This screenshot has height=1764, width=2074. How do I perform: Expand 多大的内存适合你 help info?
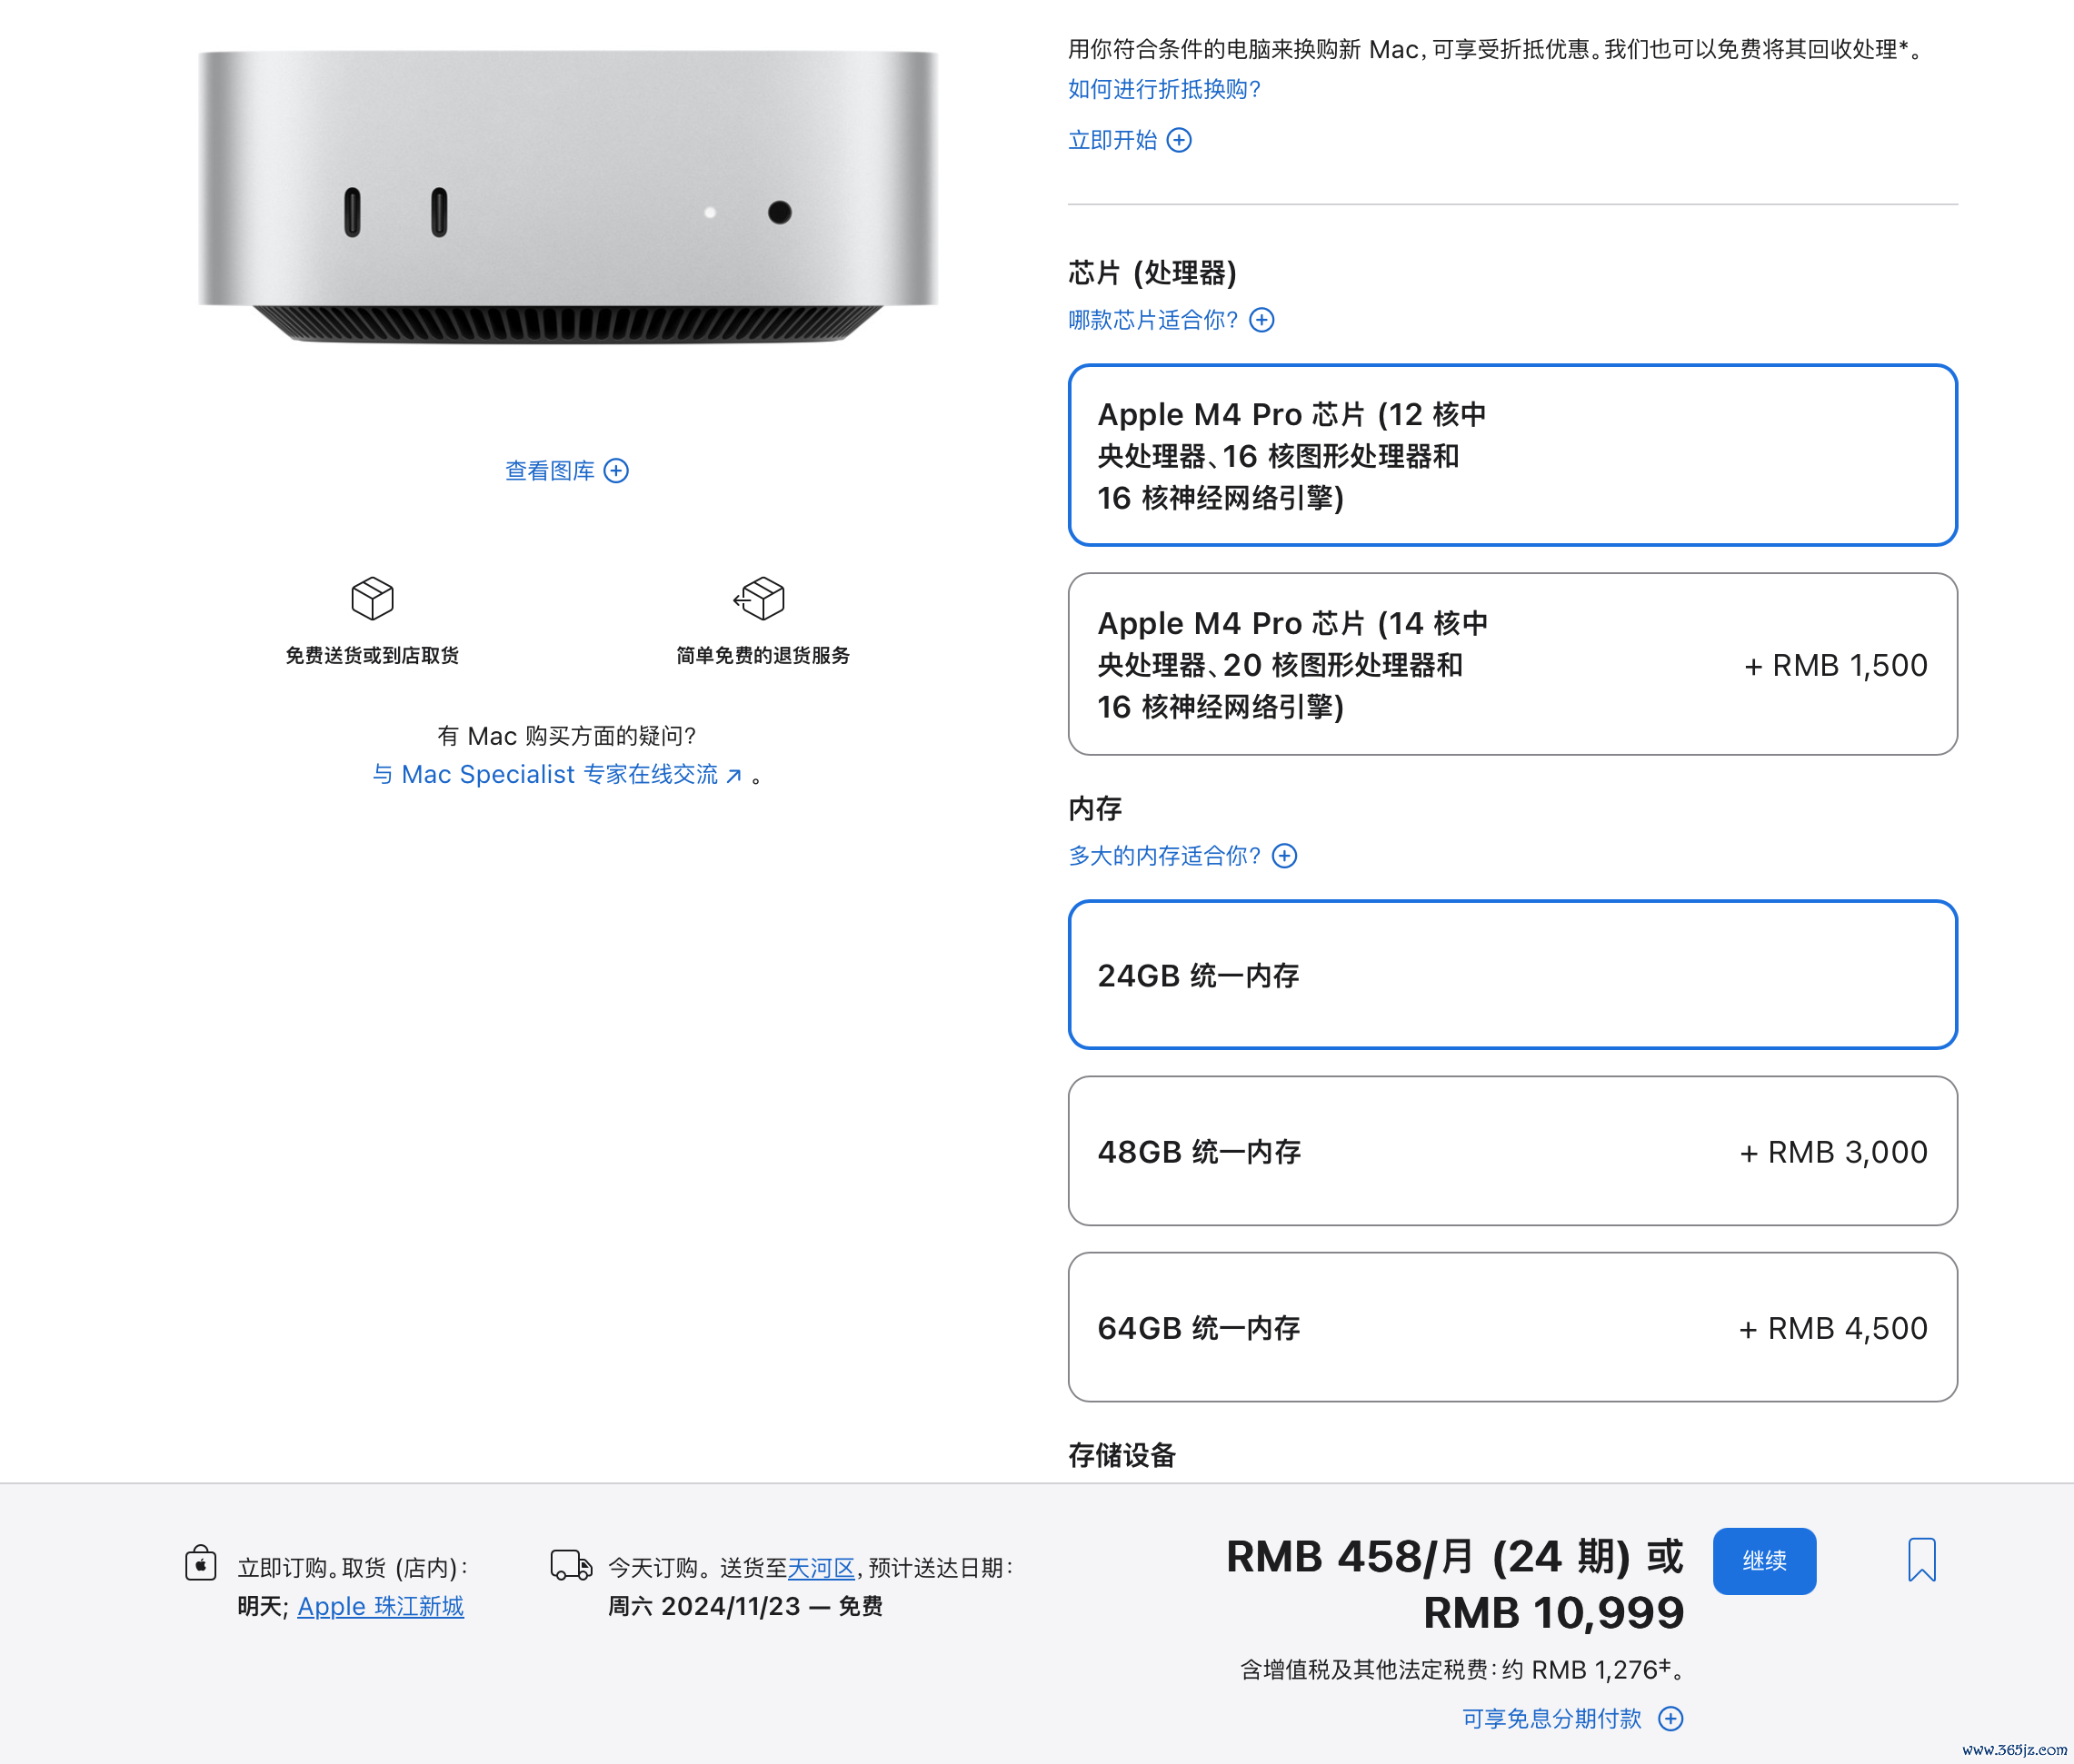coord(1182,856)
